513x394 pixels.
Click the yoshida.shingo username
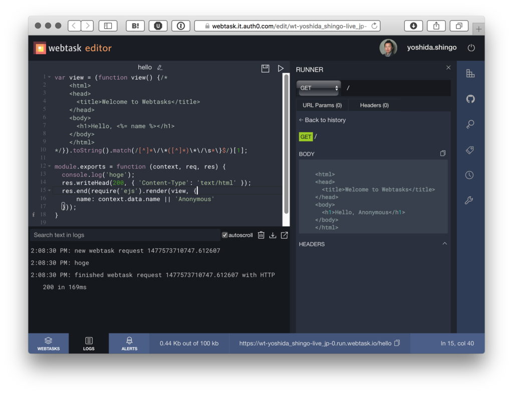[431, 48]
